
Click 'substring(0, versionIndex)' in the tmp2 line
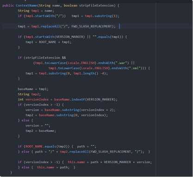(x=81, y=115)
